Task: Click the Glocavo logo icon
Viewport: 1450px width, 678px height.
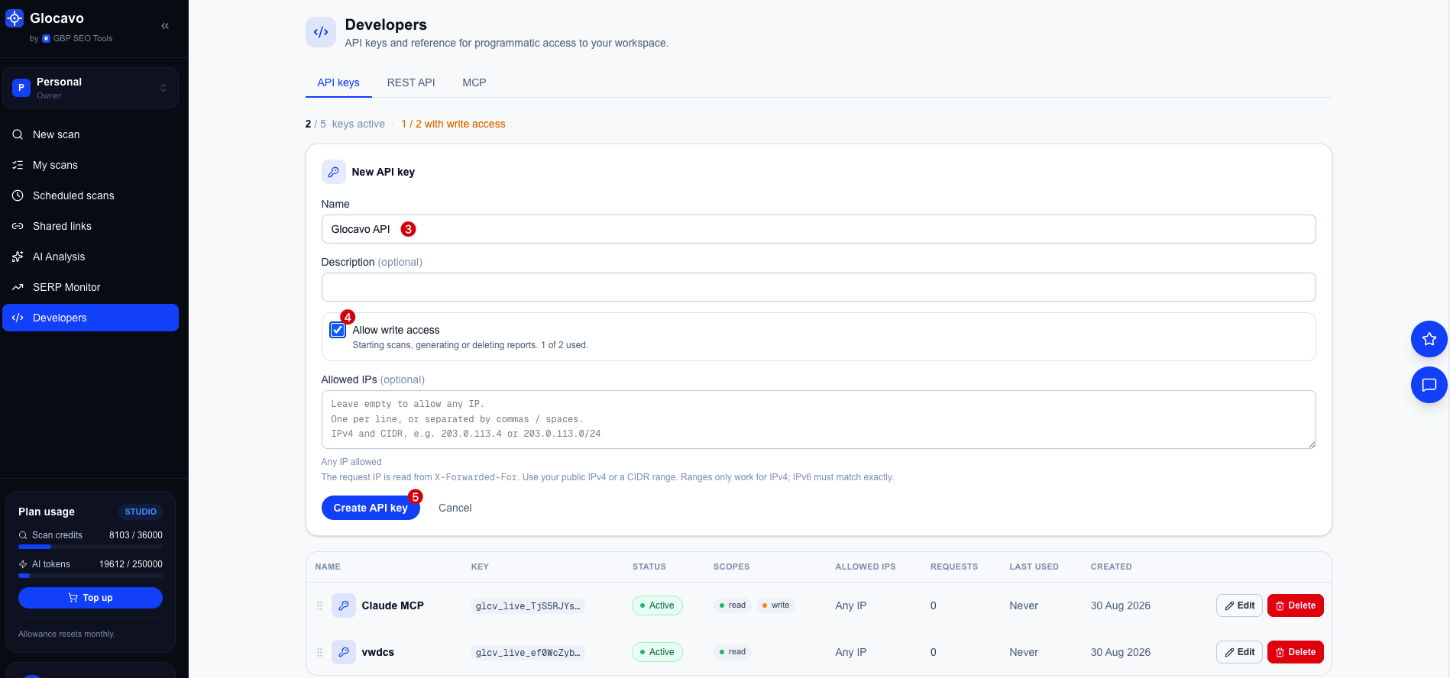Action: [x=15, y=18]
